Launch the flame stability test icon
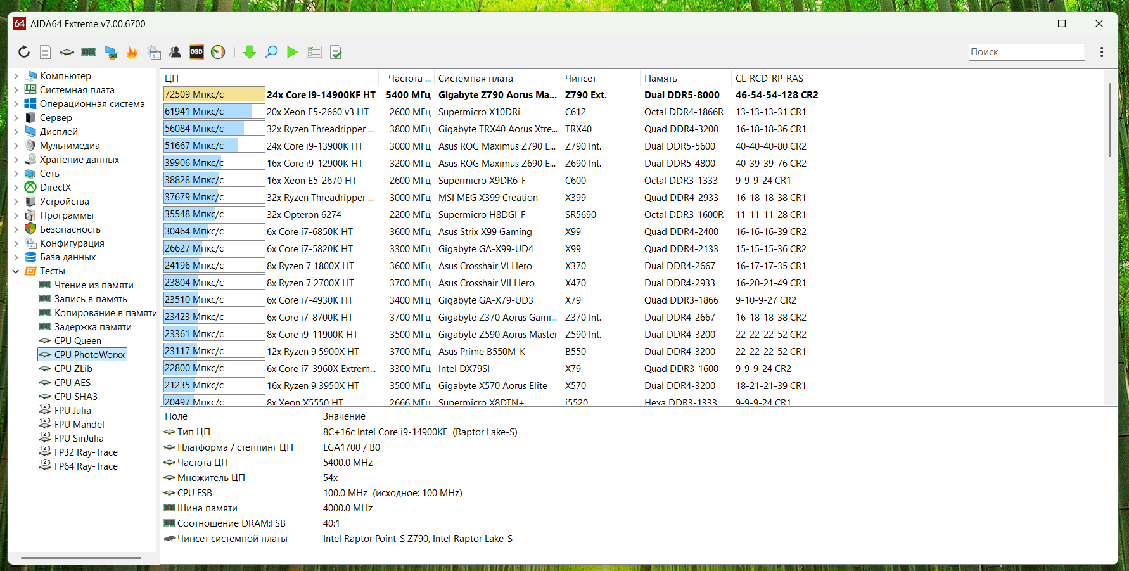The height and width of the screenshot is (571, 1129). pyautogui.click(x=132, y=52)
